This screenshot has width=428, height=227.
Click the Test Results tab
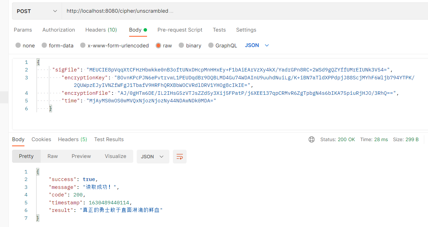tap(109, 139)
